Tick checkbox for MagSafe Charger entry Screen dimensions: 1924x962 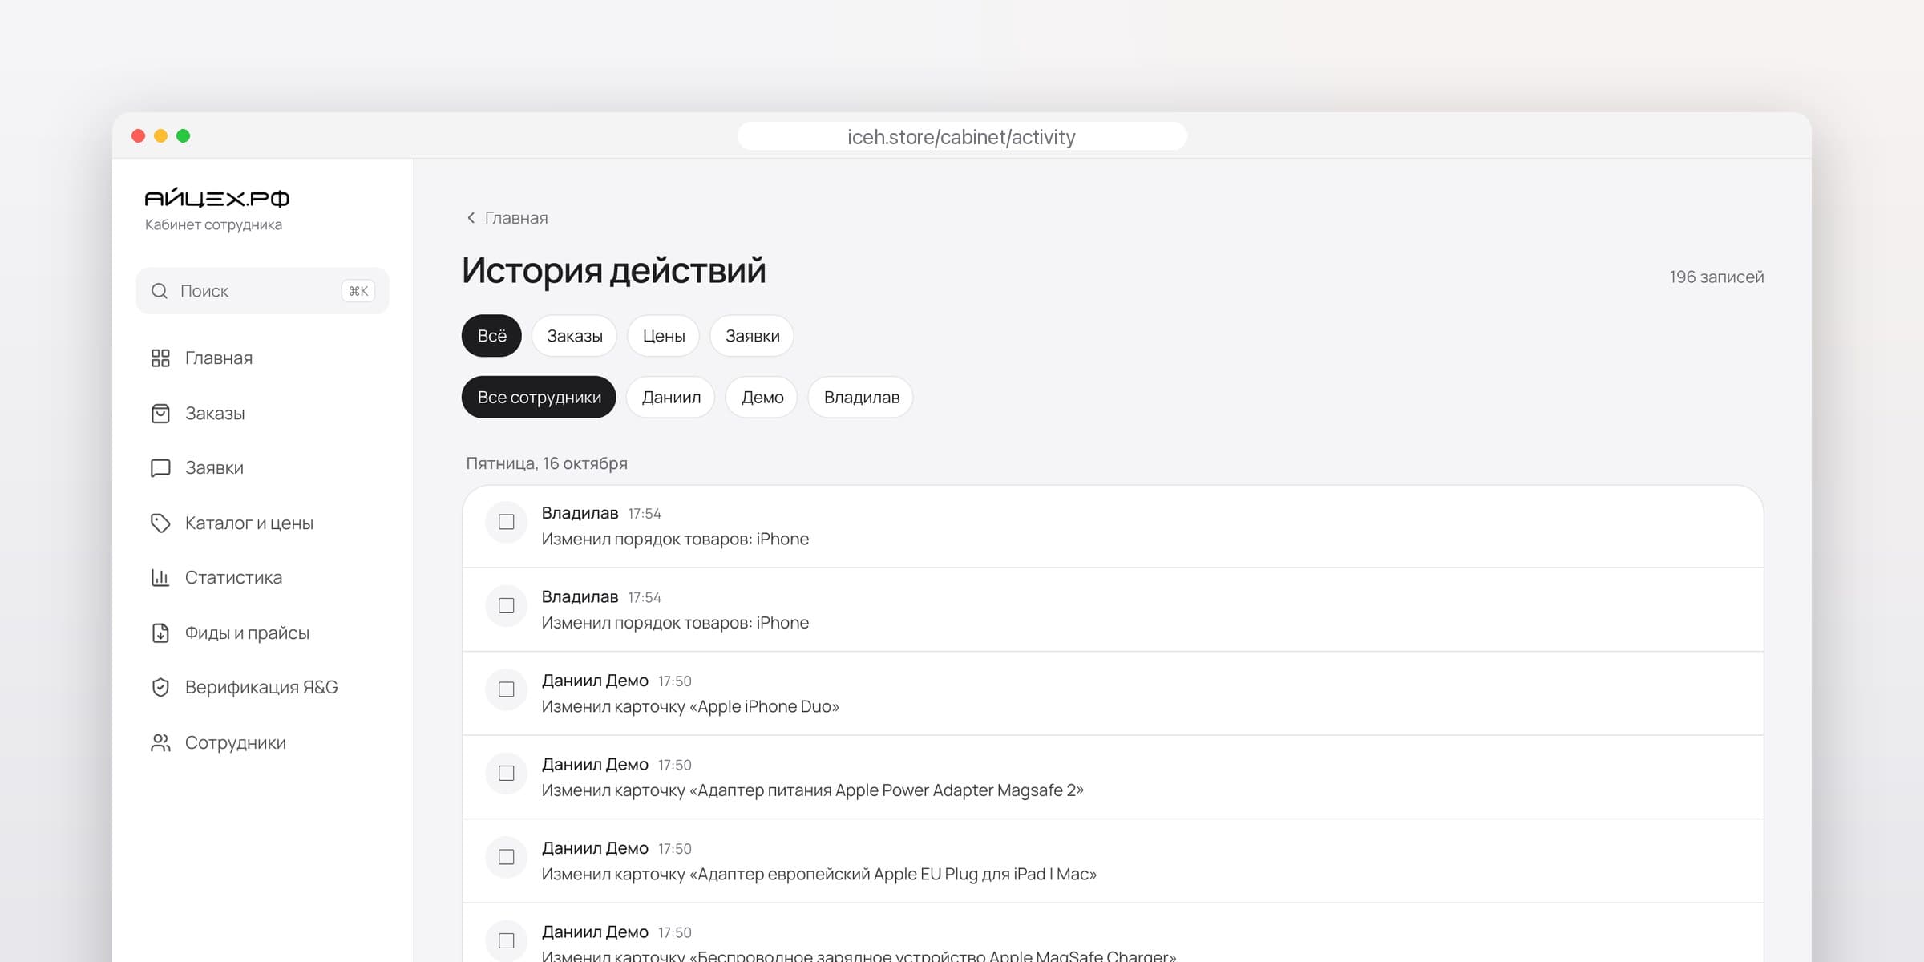pyautogui.click(x=507, y=941)
